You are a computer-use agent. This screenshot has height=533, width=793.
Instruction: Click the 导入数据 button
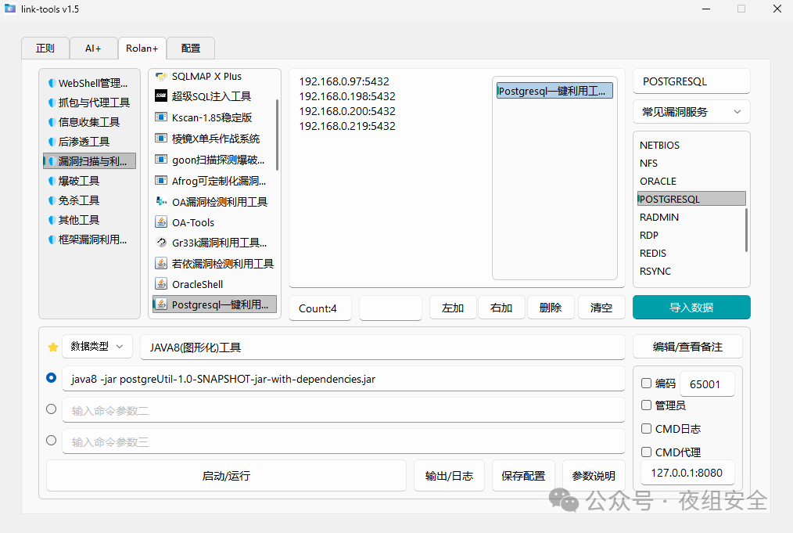(x=691, y=308)
